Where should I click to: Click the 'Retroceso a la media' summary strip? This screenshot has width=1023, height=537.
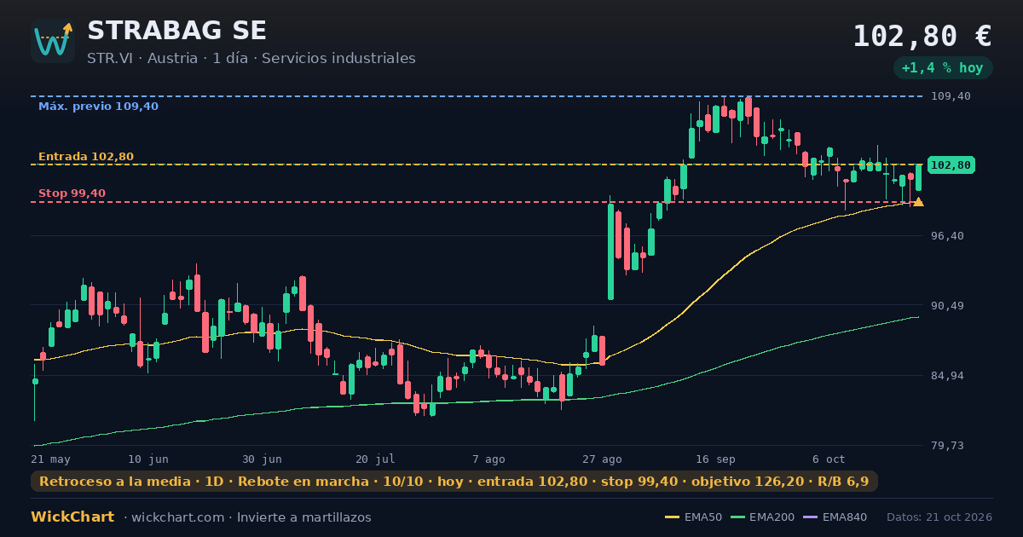(x=454, y=482)
